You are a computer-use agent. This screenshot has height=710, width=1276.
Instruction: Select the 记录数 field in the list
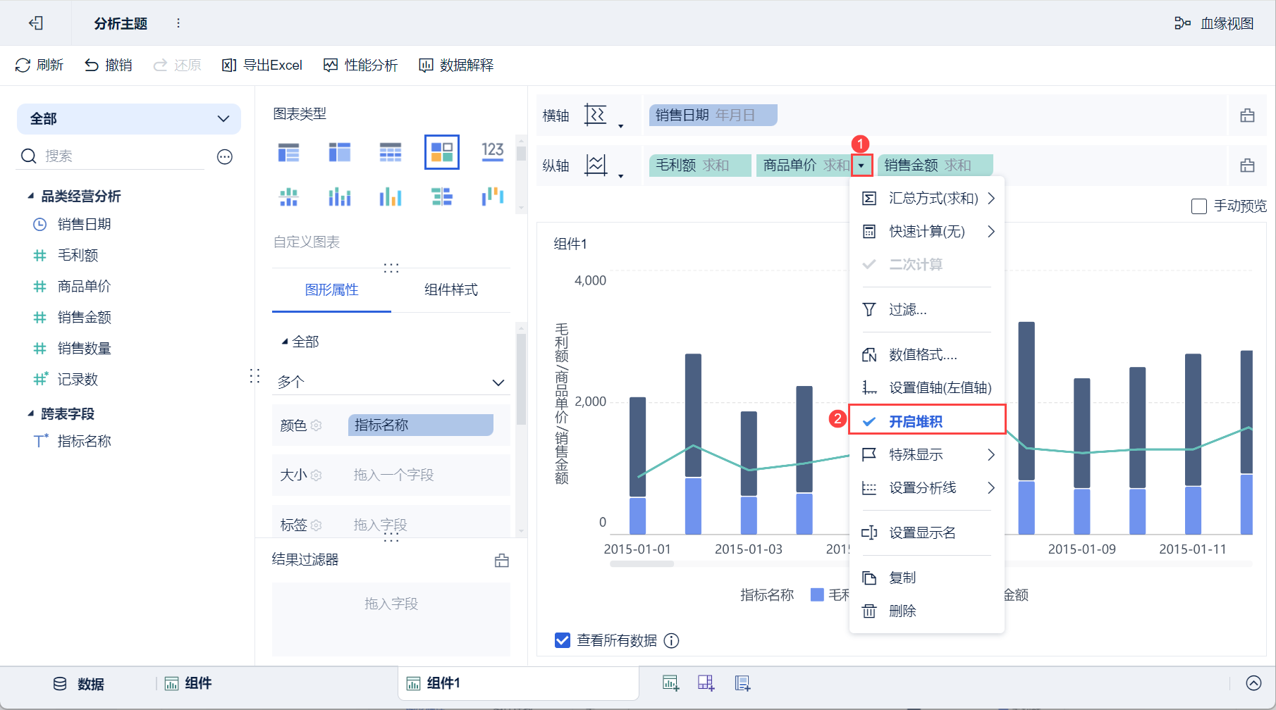(x=78, y=379)
